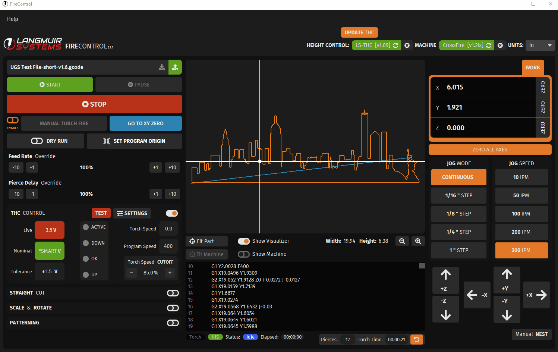The width and height of the screenshot is (558, 352).
Task: Click the Nominal *SMART V voltage box
Action: [x=50, y=251]
